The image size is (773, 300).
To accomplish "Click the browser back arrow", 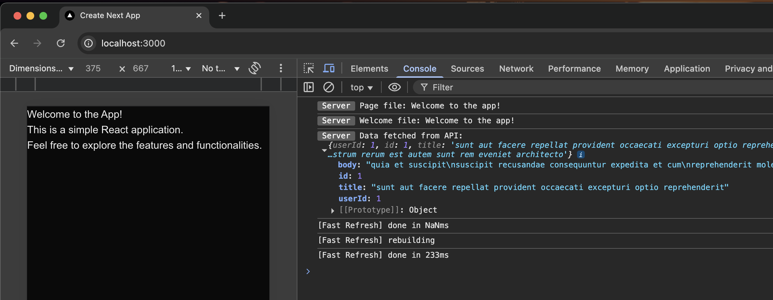I will coord(14,43).
